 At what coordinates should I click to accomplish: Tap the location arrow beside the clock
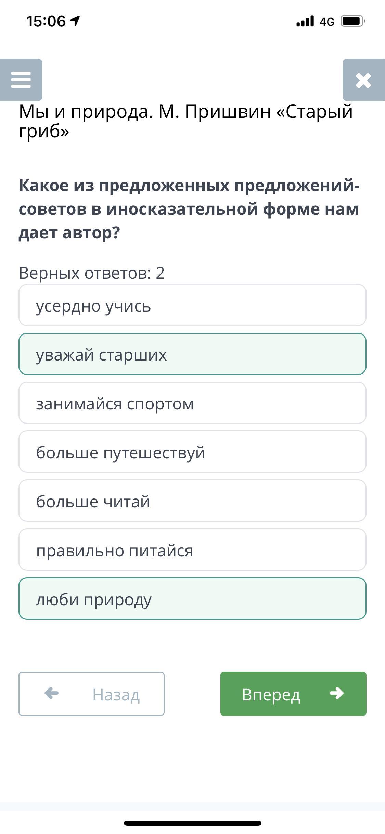tap(75, 21)
